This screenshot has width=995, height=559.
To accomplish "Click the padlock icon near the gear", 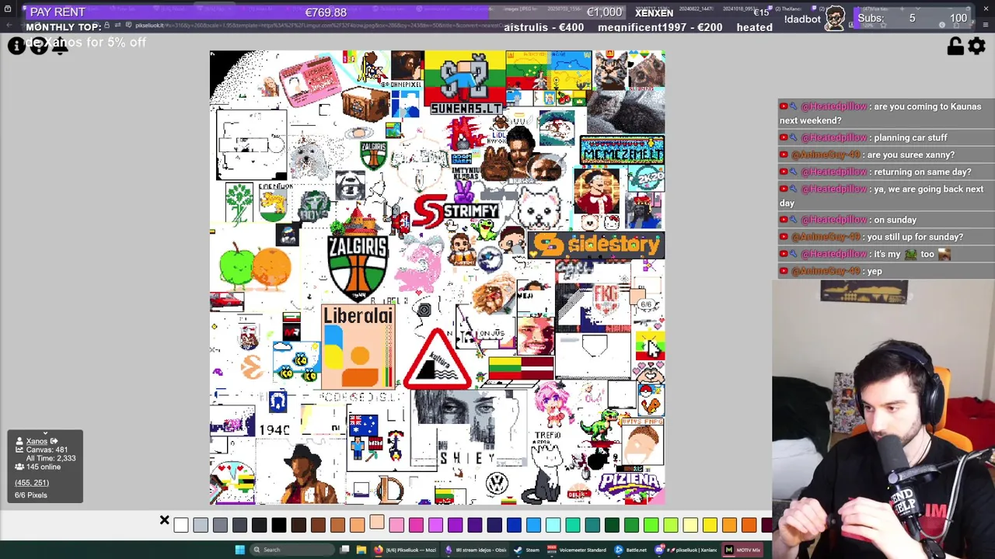I will [955, 47].
